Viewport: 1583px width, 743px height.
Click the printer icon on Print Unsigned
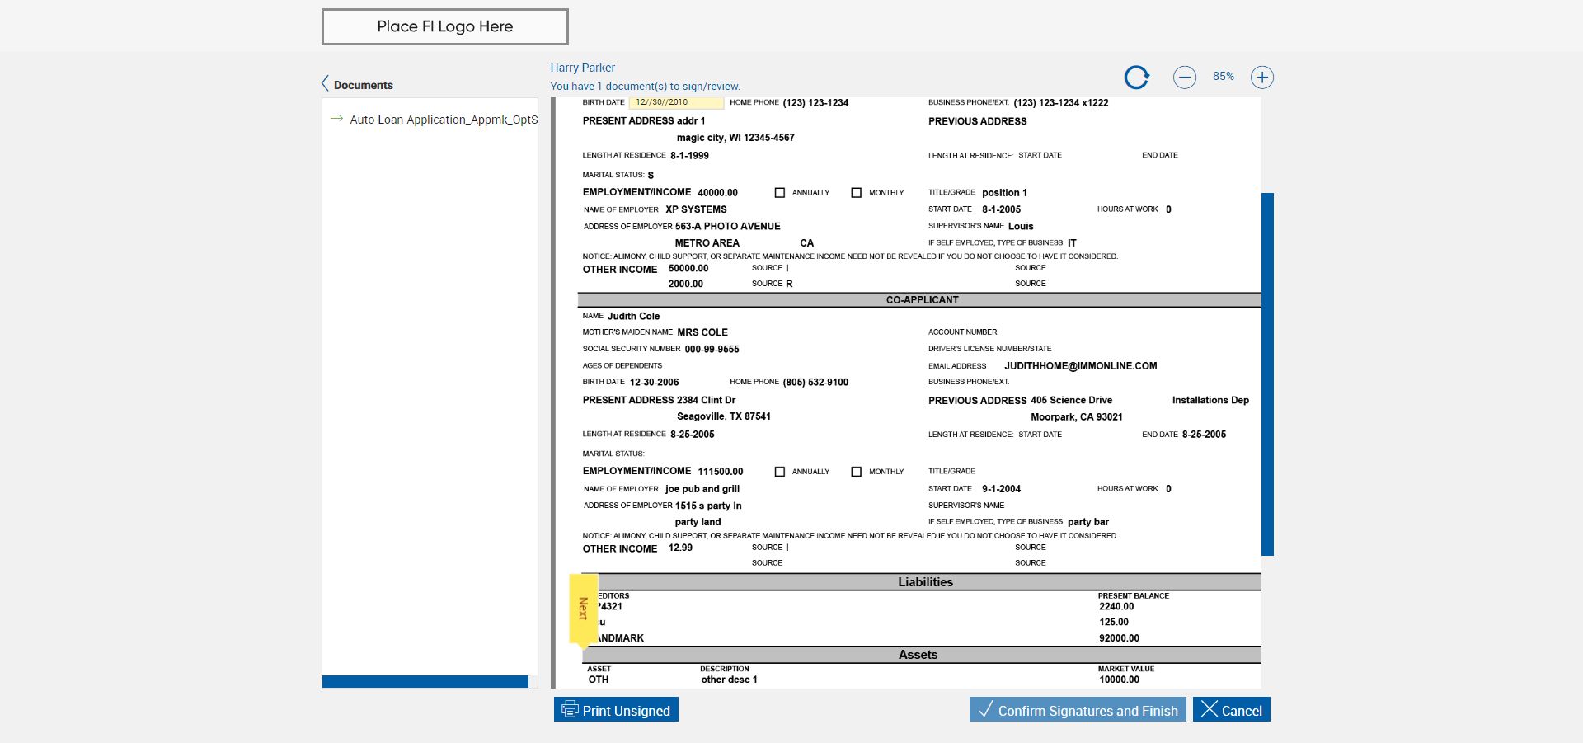(x=570, y=709)
